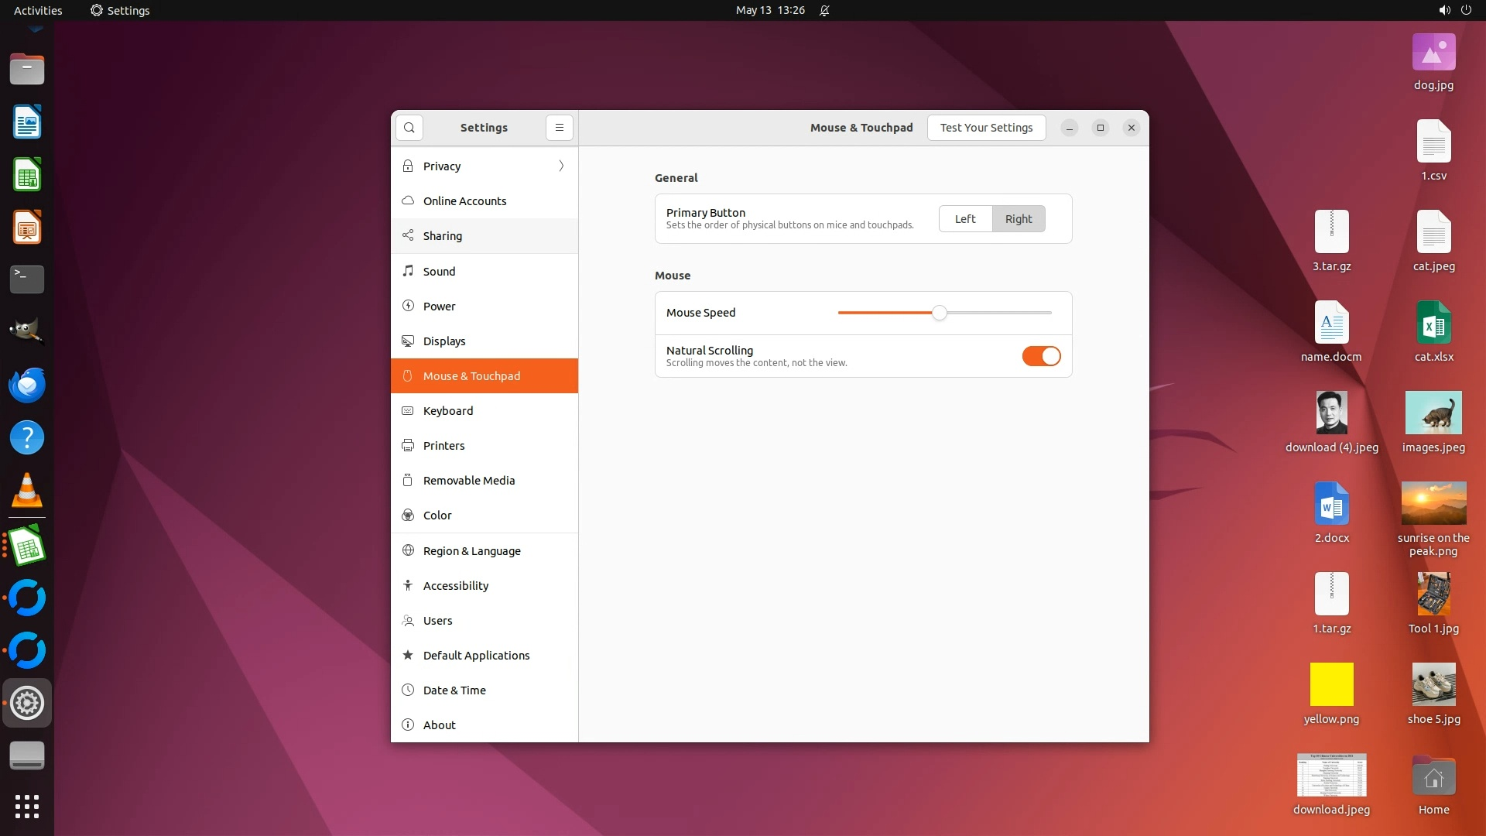Expand the Privacy chevron arrow
The width and height of the screenshot is (1486, 836).
(x=561, y=166)
